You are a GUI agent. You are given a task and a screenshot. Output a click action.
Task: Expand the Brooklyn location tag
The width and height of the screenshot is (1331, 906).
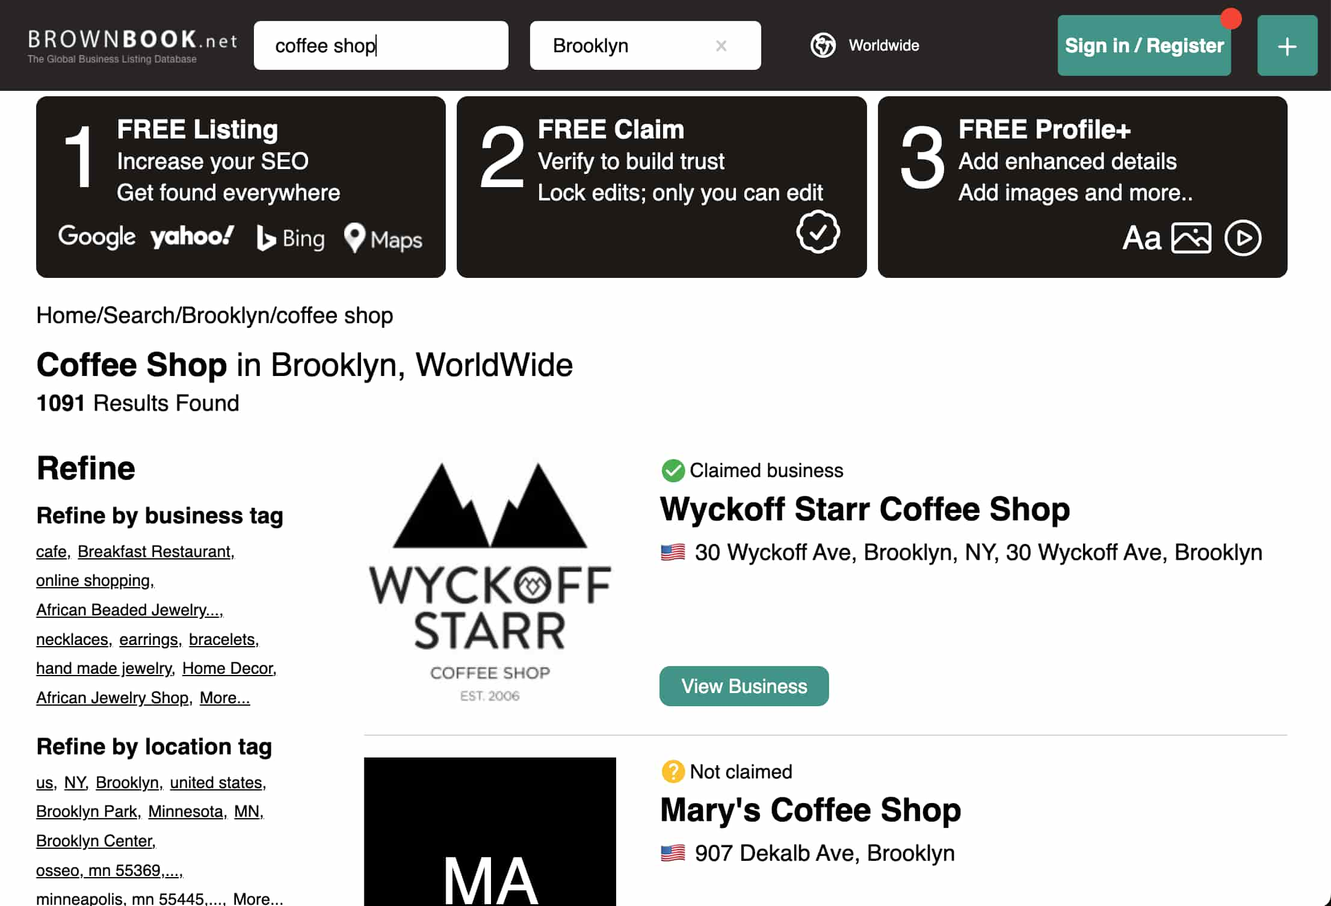[126, 781]
